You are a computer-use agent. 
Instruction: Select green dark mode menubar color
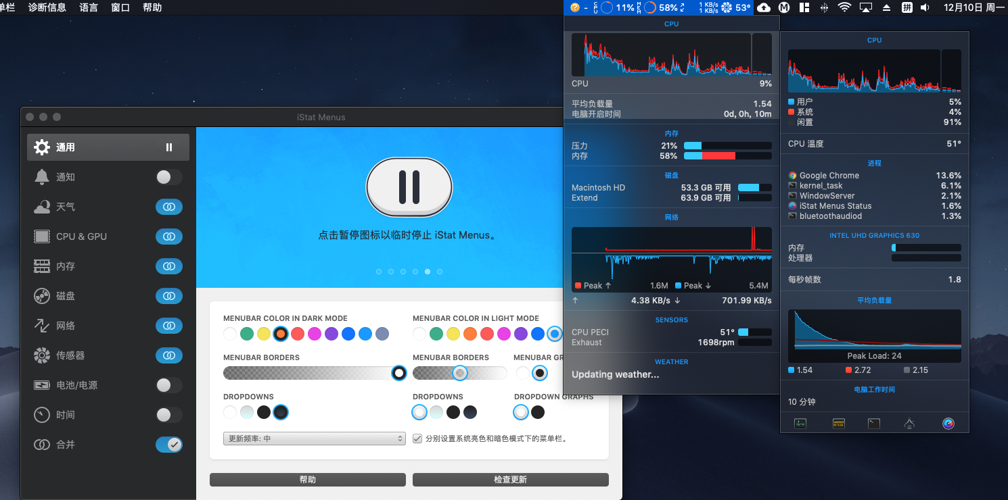coord(247,334)
